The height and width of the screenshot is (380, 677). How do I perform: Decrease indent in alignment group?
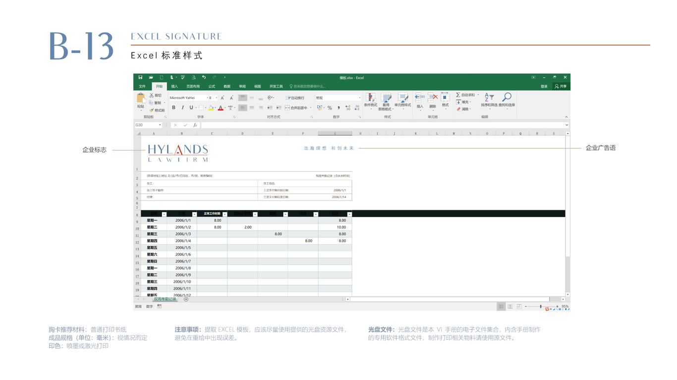click(x=270, y=107)
